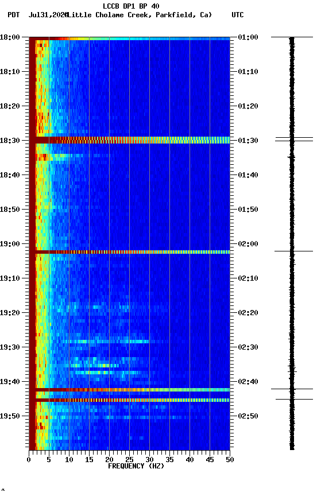Click the 19:00 PDT time label
The width and height of the screenshot is (317, 496).
tap(10, 244)
